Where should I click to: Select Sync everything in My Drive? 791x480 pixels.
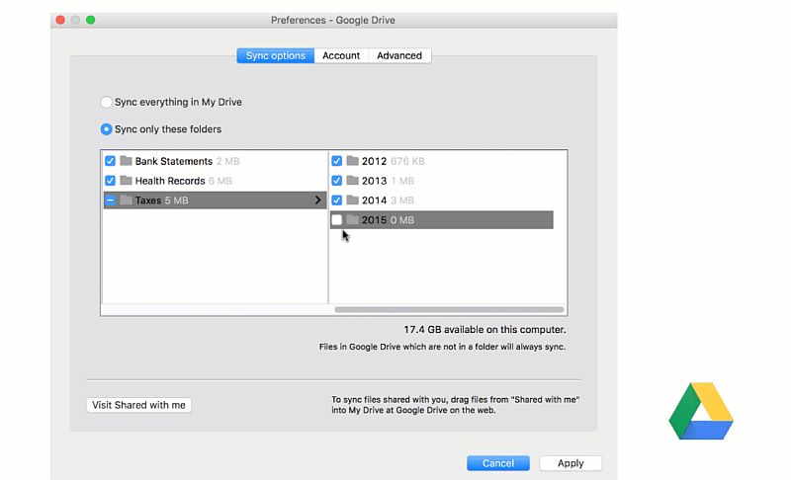[106, 103]
